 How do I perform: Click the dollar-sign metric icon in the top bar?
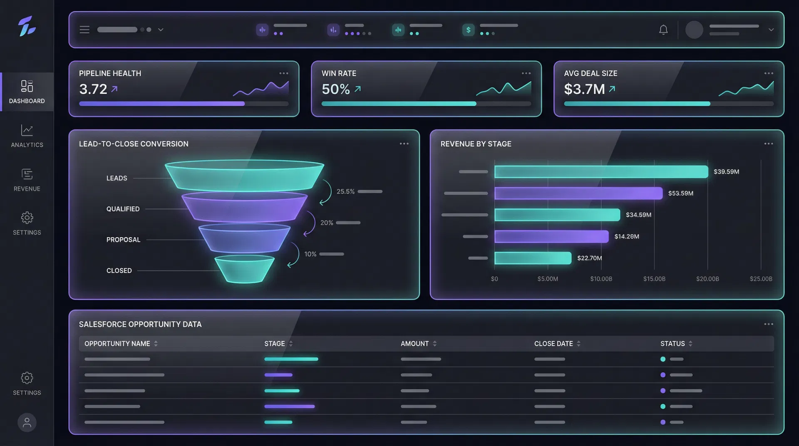468,30
